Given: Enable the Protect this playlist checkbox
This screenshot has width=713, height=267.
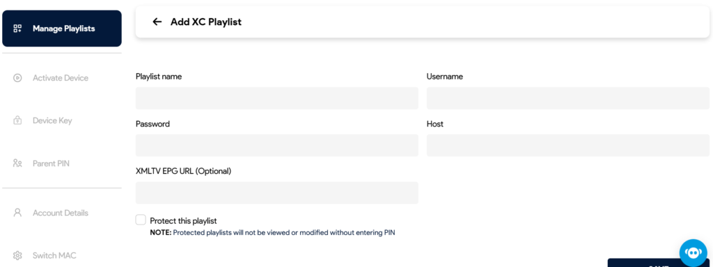Looking at the screenshot, I should (x=141, y=220).
